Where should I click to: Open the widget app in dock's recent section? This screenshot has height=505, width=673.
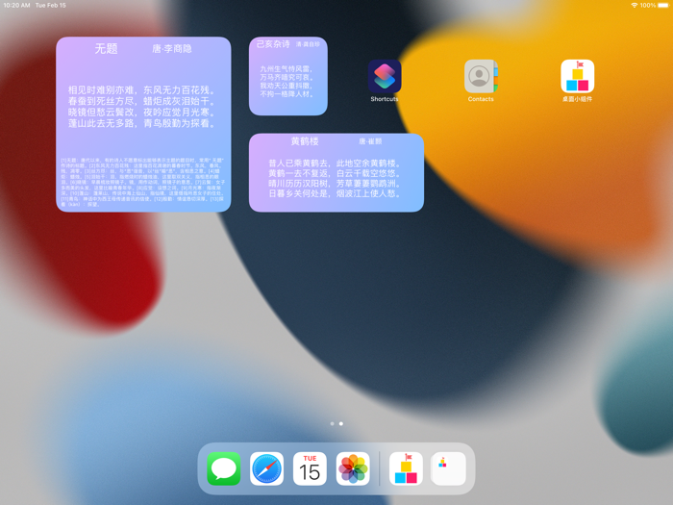(x=406, y=468)
